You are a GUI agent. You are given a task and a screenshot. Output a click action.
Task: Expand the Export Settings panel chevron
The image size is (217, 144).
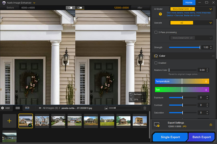pos(211,125)
